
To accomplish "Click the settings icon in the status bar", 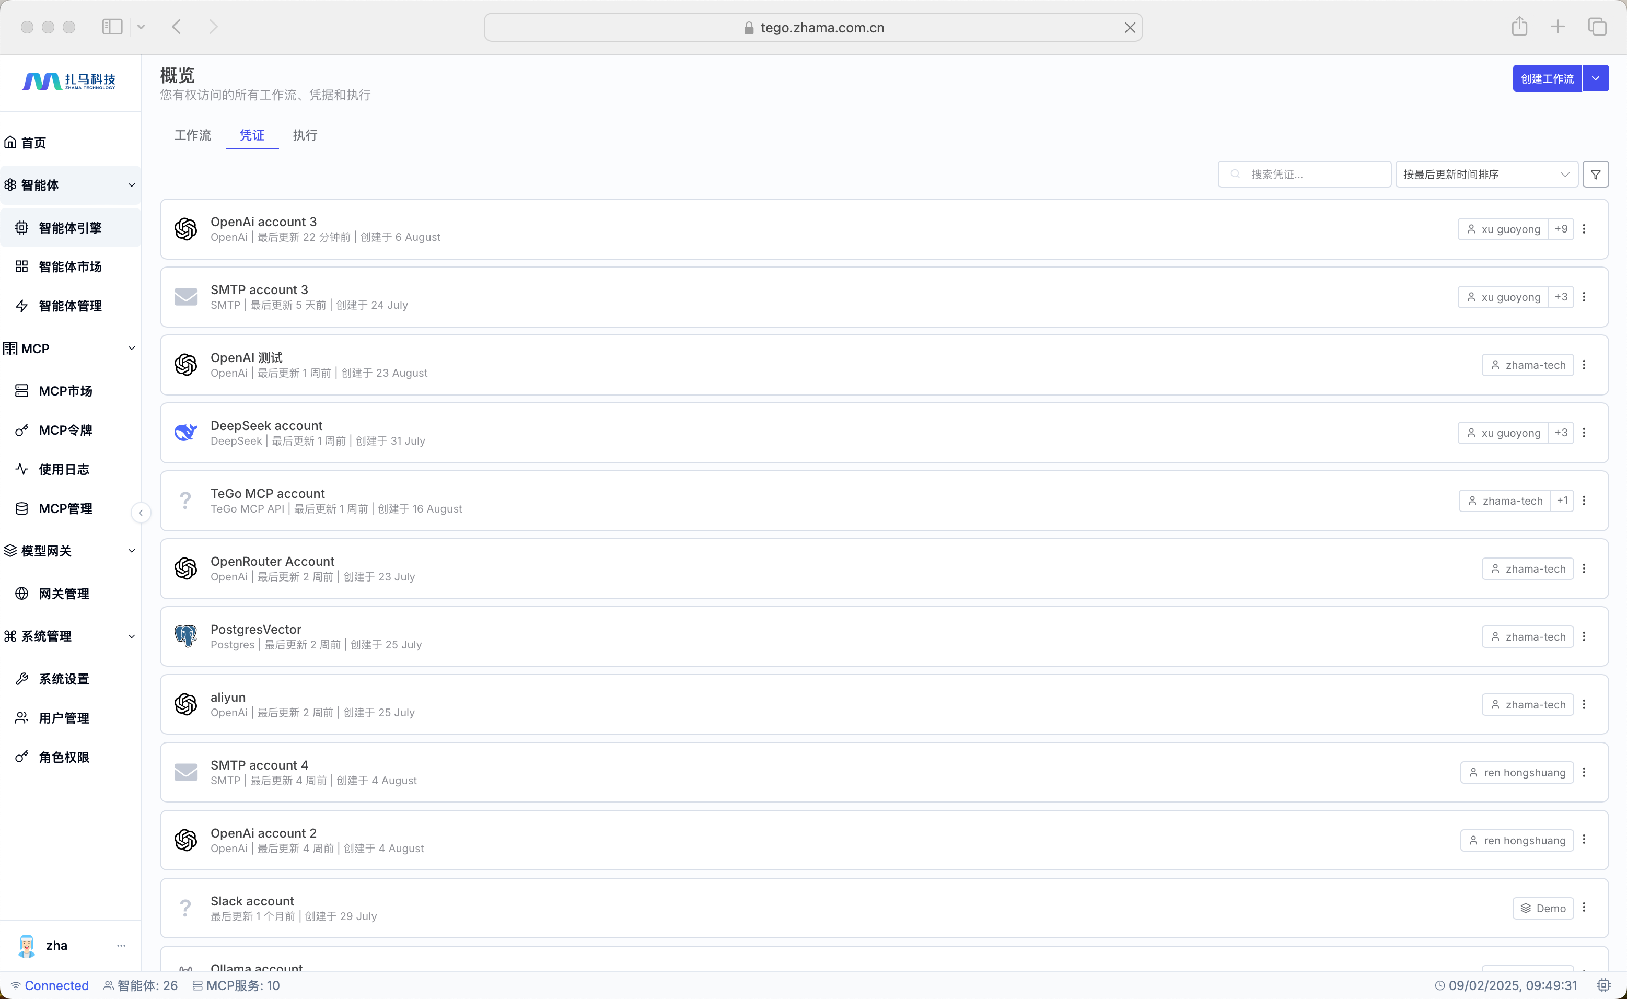I will pos(1603,985).
